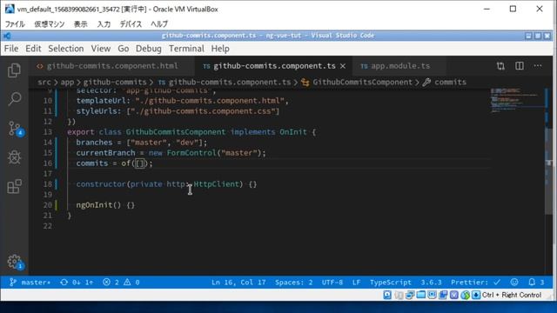
Task: Click VirtualBox display status icon
Action: click(432, 295)
